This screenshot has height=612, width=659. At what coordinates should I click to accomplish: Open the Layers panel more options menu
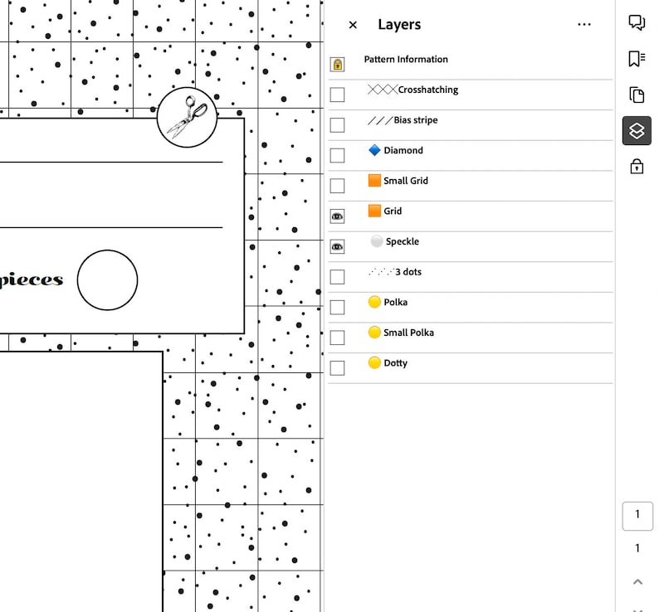[x=583, y=25]
